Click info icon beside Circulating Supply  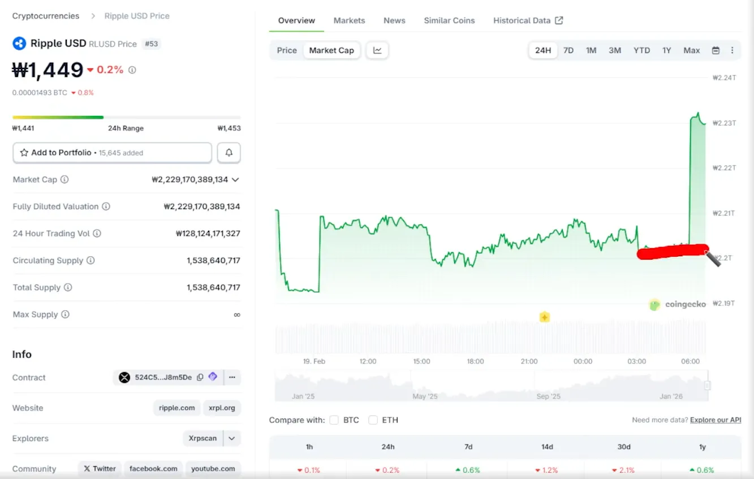(x=91, y=261)
